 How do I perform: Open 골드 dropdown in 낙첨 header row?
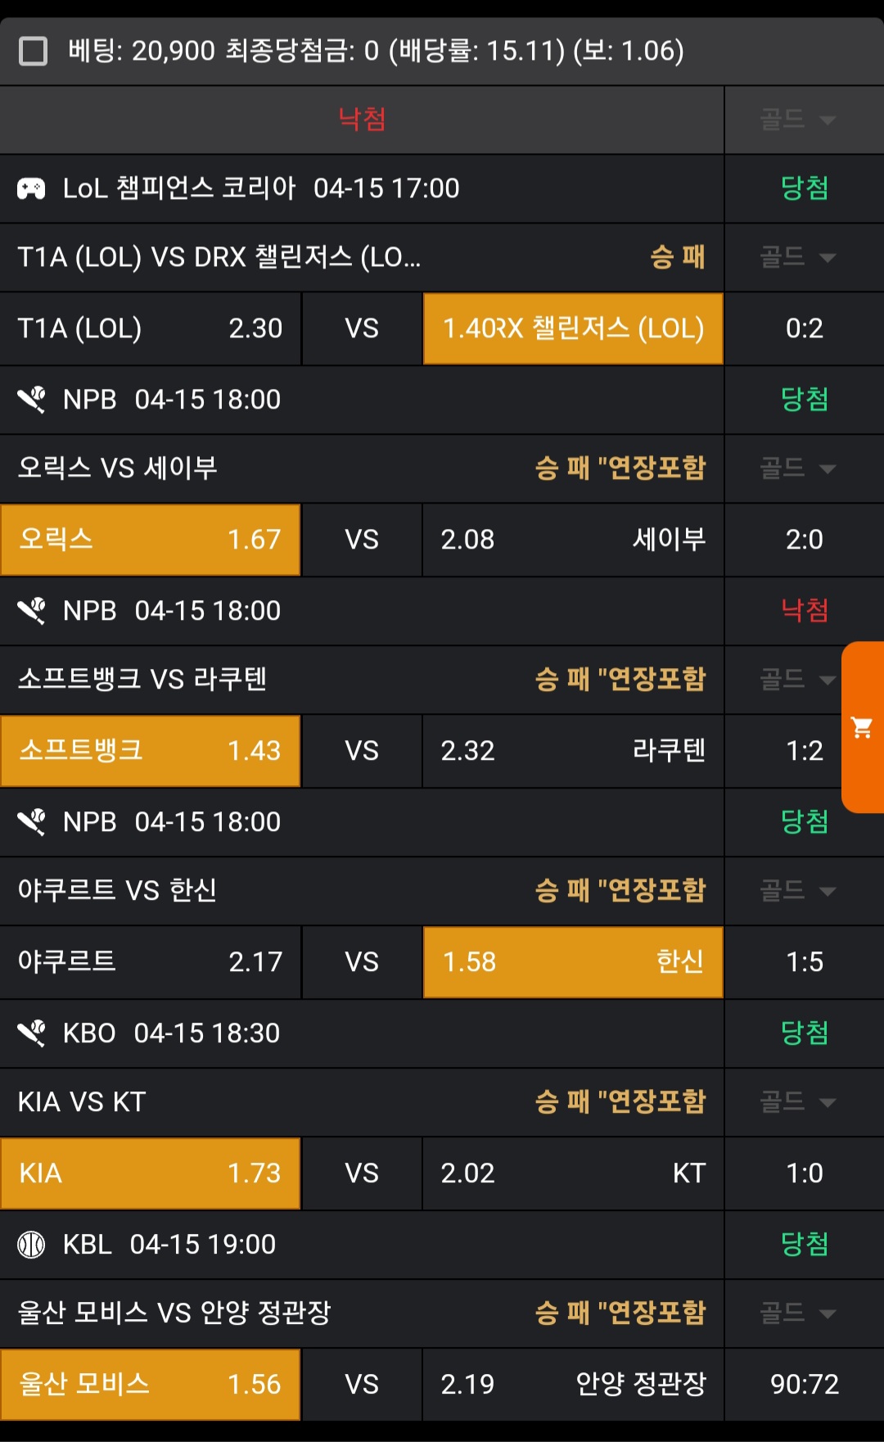coord(797,120)
